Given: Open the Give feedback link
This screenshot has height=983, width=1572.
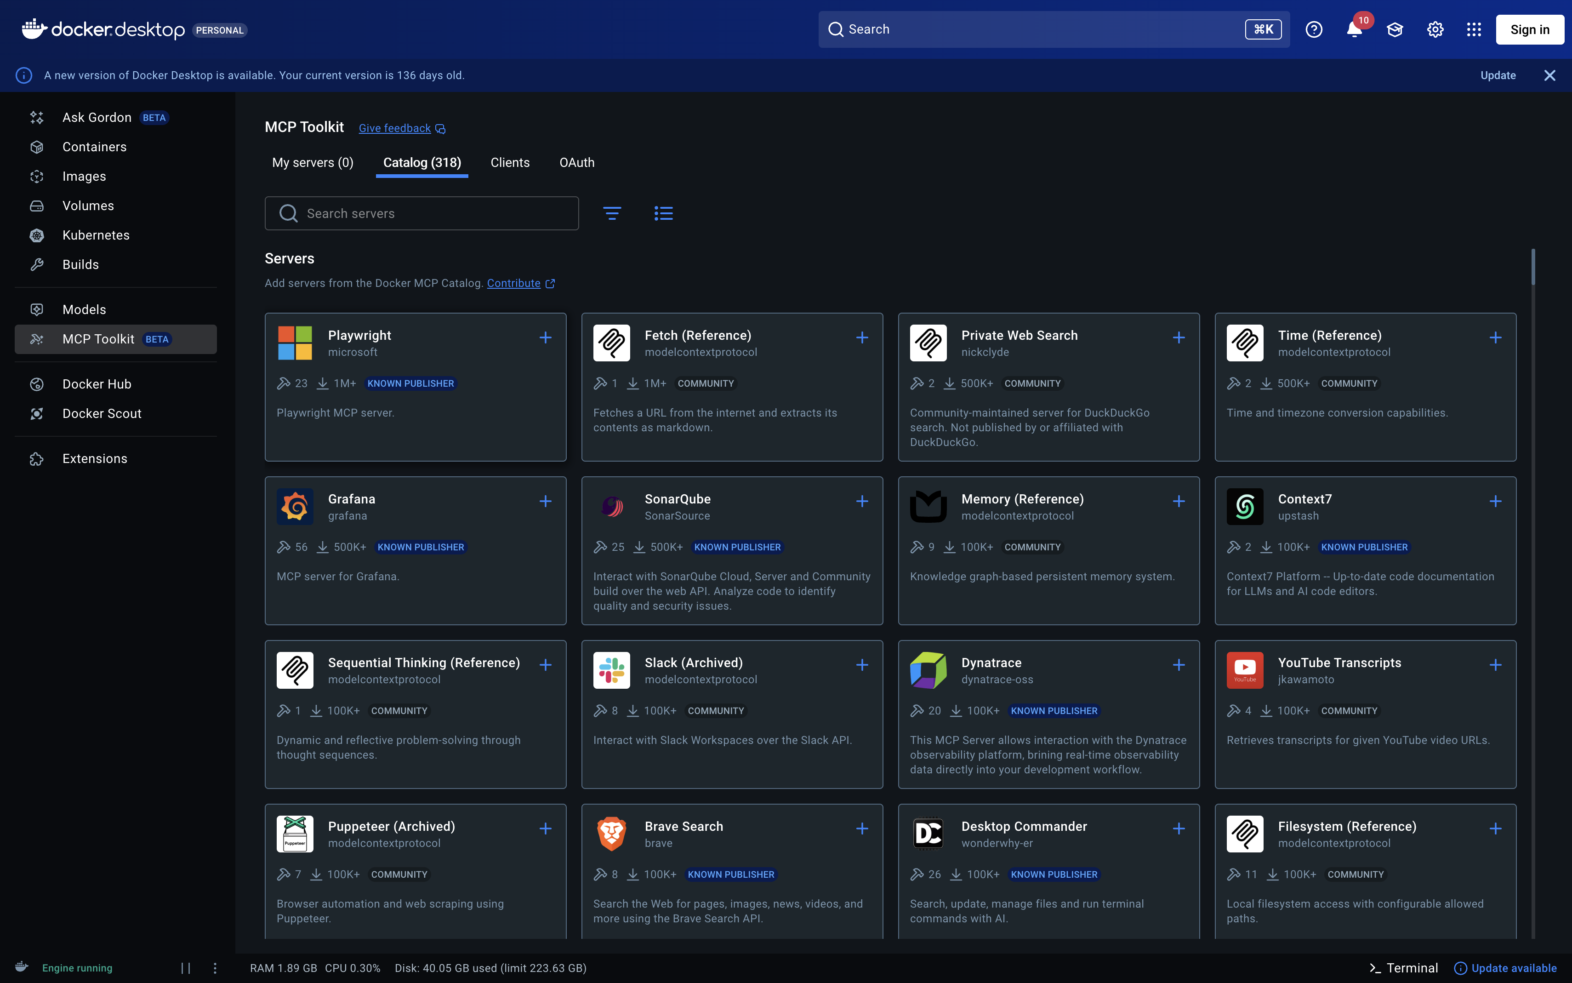Looking at the screenshot, I should point(402,128).
